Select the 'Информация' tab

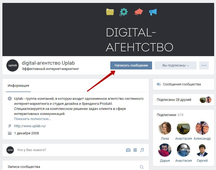18,86
